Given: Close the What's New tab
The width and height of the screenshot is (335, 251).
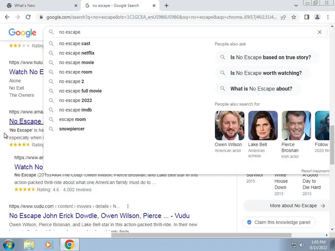Looking at the screenshot, I should [x=76, y=6].
